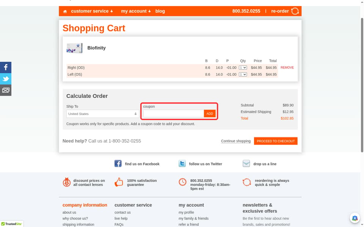
Task: Open the live help footer link
Action: 121,218
